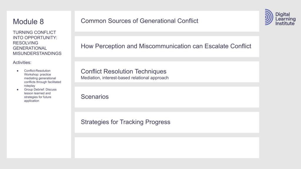Open How Perception and Miscommunication section
Screen dimensions: 301x169
point(166,46)
